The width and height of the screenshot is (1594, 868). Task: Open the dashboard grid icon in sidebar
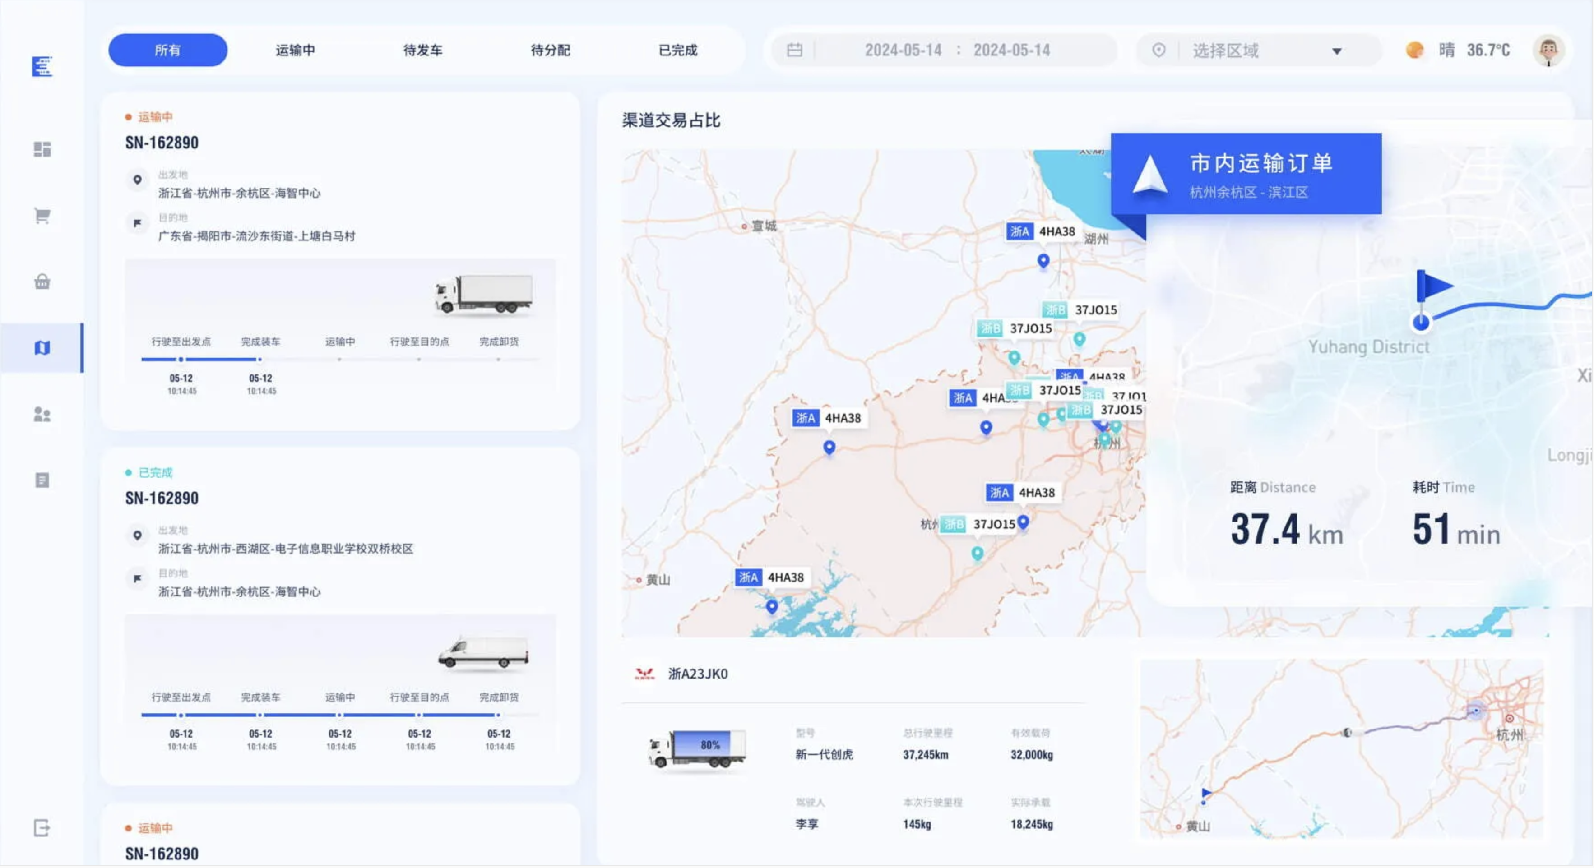click(x=42, y=149)
